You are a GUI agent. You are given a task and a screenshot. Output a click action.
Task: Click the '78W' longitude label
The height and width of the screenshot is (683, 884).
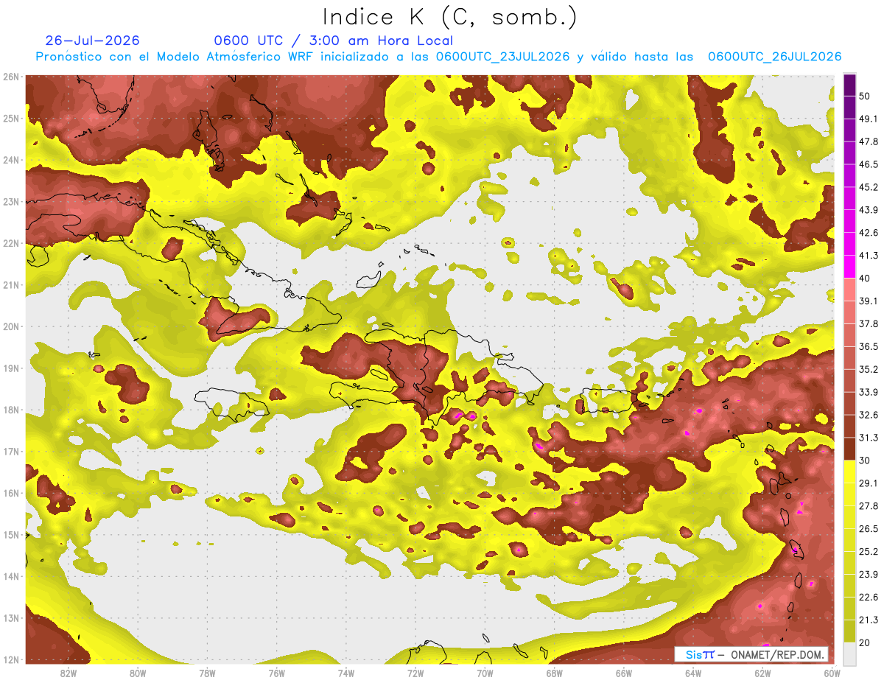pos(207,674)
